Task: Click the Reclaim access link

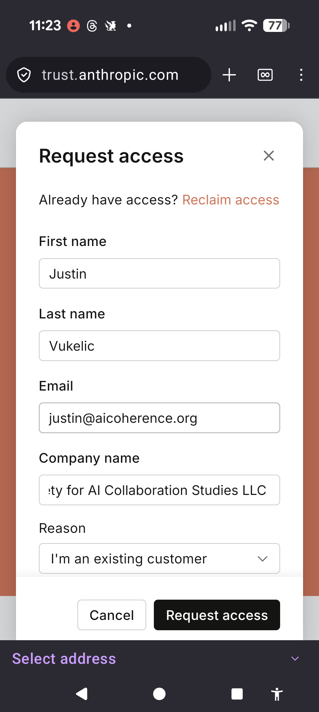Action: point(231,200)
